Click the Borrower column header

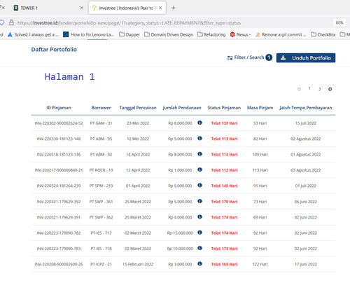(x=101, y=108)
